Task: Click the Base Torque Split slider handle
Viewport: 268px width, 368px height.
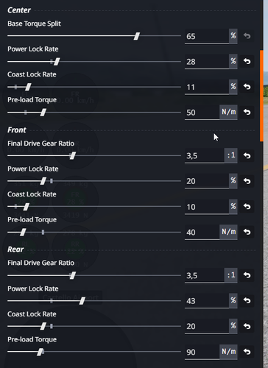Action: point(137,36)
